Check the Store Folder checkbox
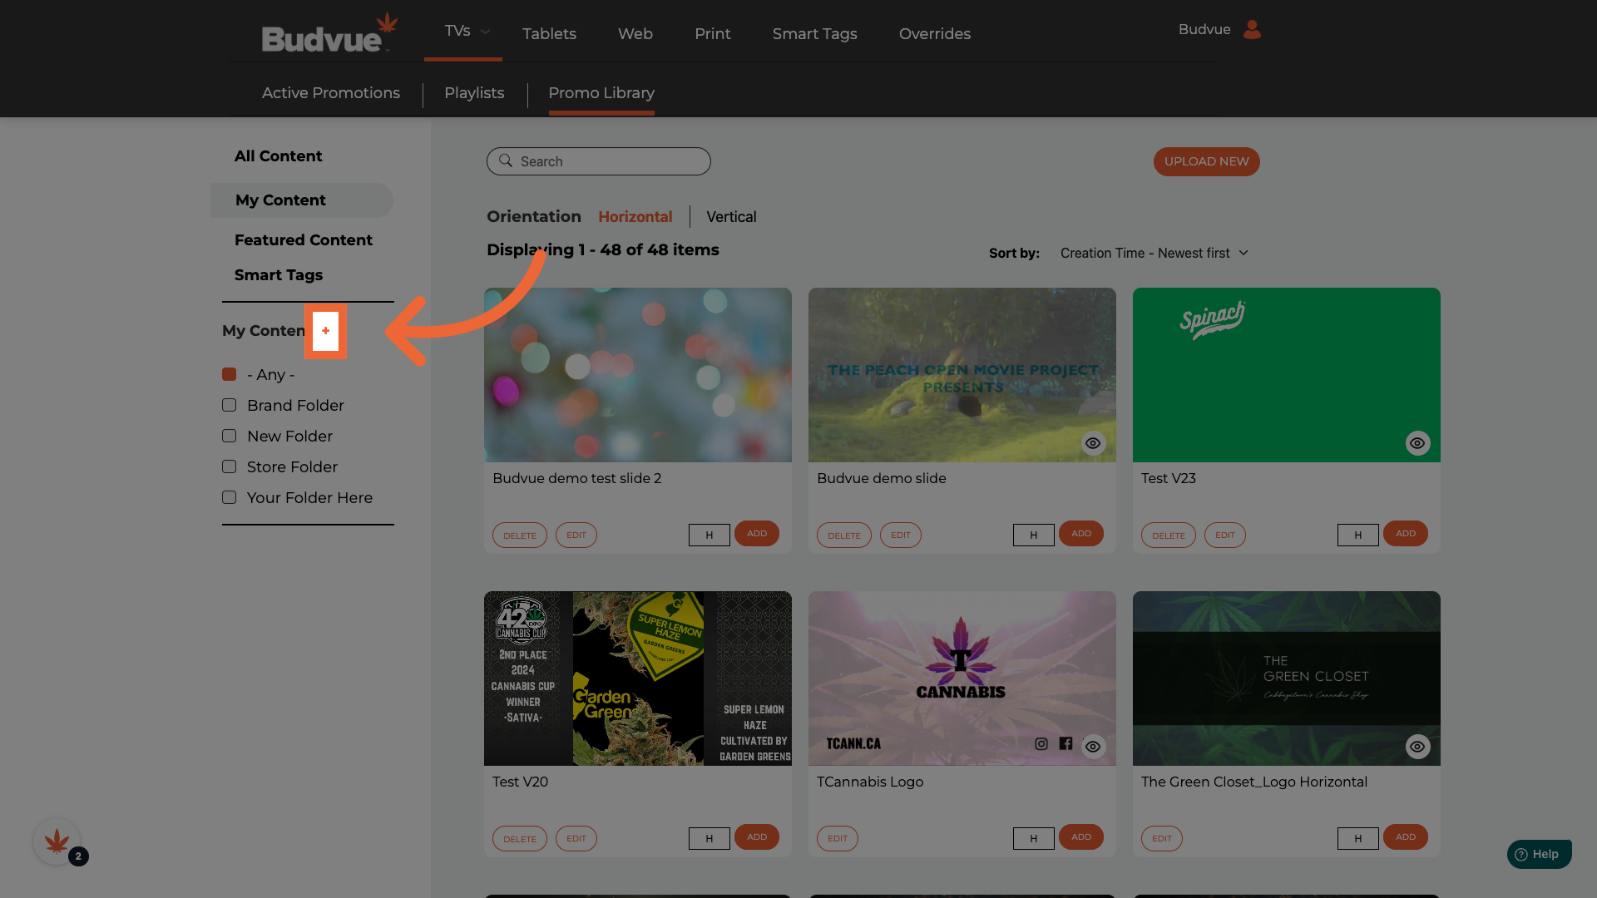 [x=230, y=467]
